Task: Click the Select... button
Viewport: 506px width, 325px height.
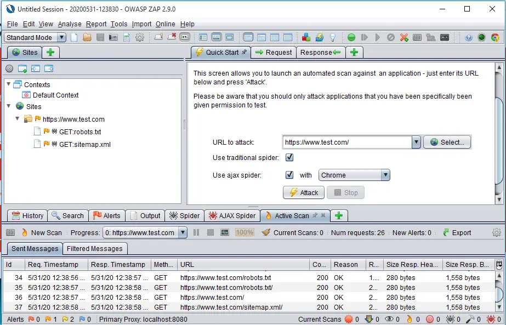Action: click(447, 142)
